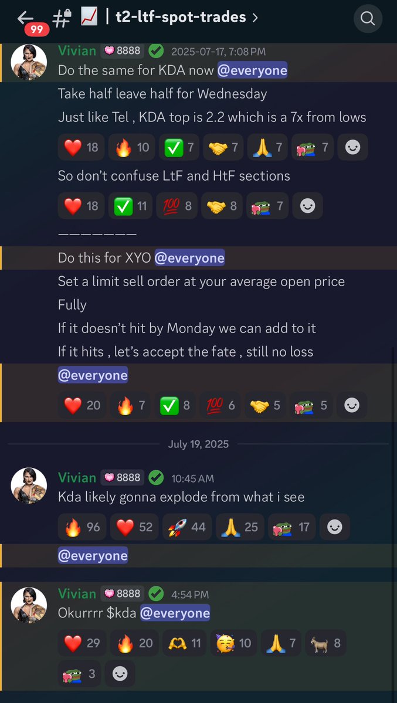This screenshot has height=703, width=397.
Task: Tap the 100 emoji reaction showing 6
Action: (x=220, y=405)
